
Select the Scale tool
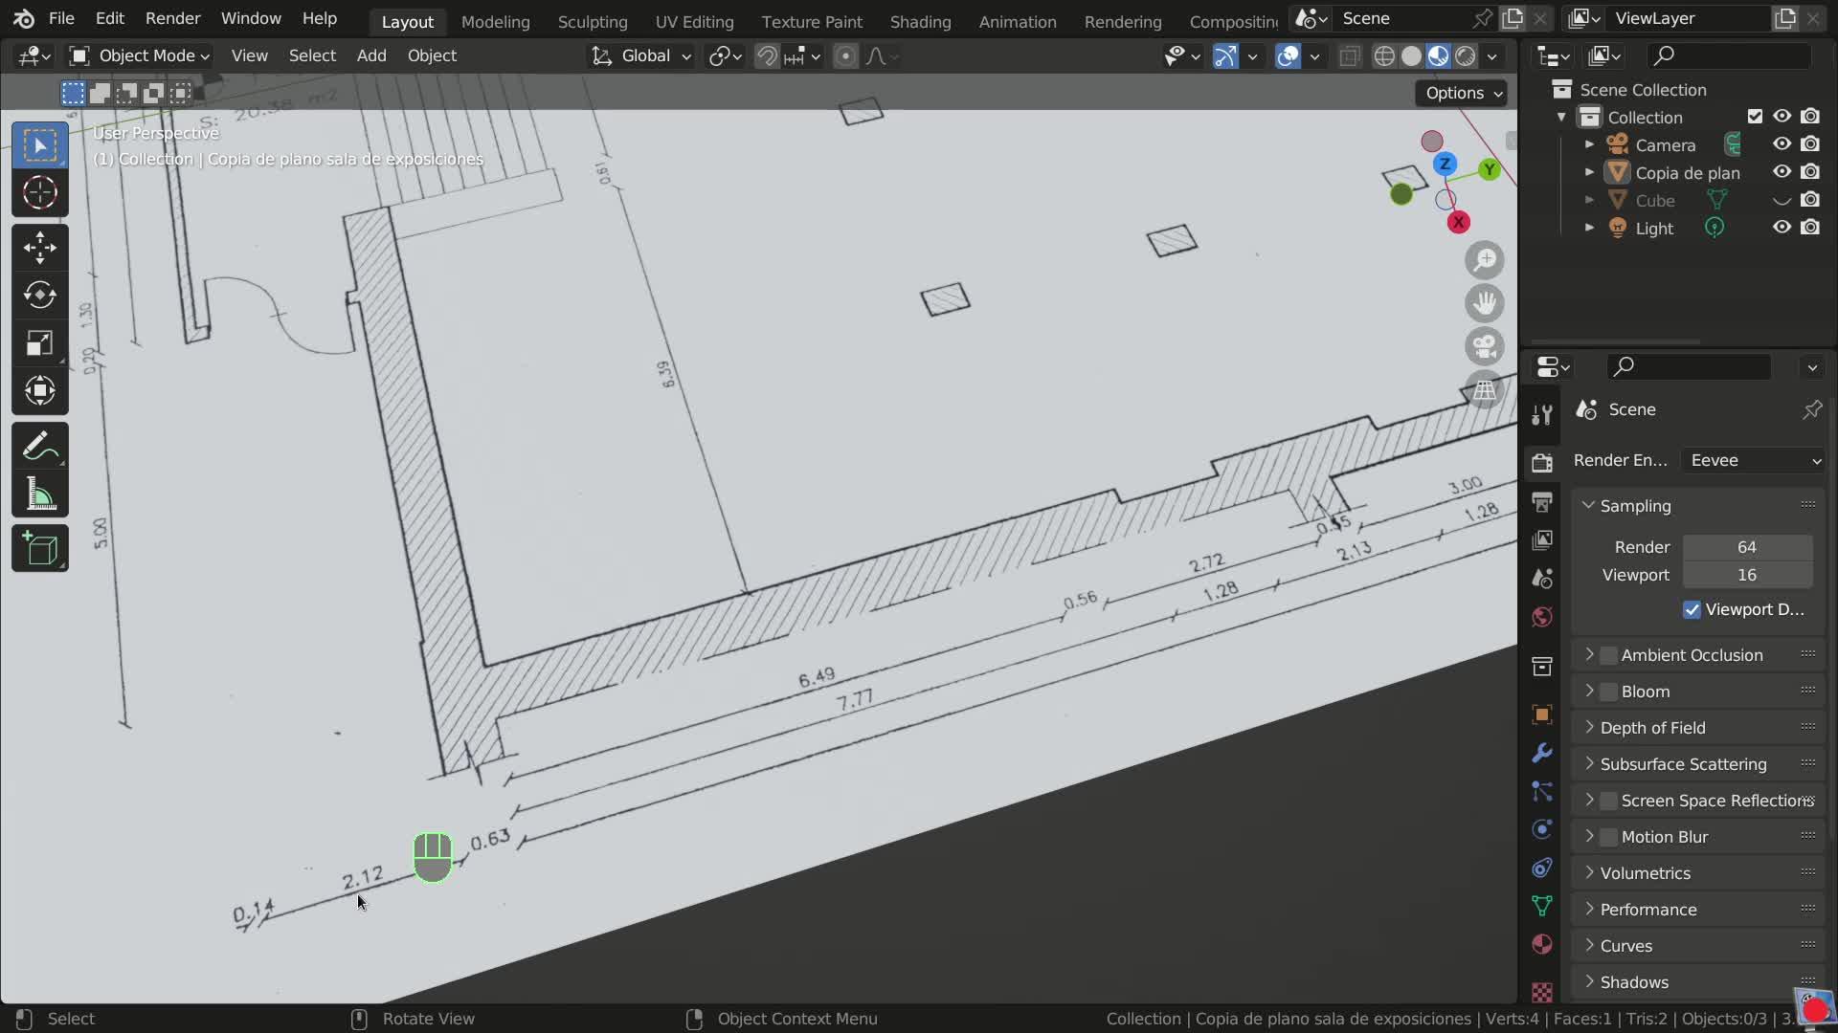point(39,342)
